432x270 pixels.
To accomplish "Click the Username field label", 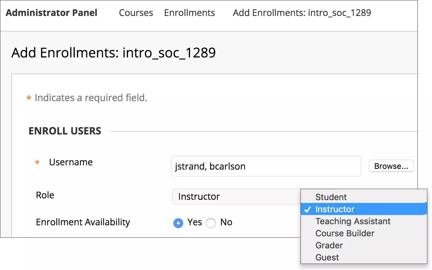I will point(71,162).
